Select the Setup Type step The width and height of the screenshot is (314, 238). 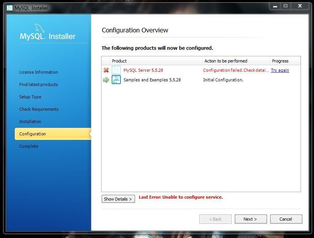(30, 97)
